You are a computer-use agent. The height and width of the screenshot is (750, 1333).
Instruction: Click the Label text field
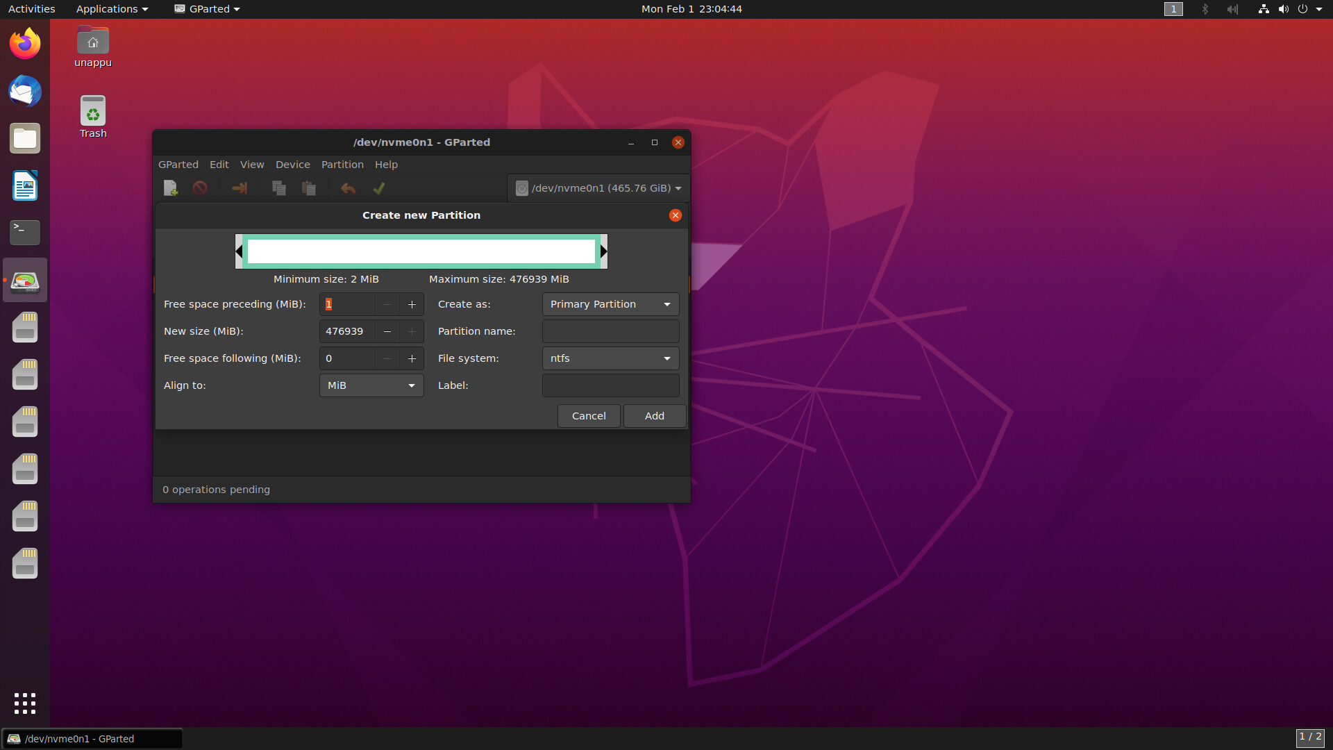click(x=610, y=385)
